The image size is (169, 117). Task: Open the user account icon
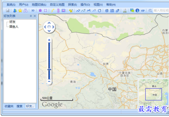15,11
